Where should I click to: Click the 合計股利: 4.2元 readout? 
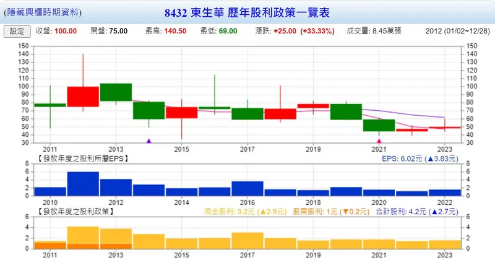(x=417, y=212)
